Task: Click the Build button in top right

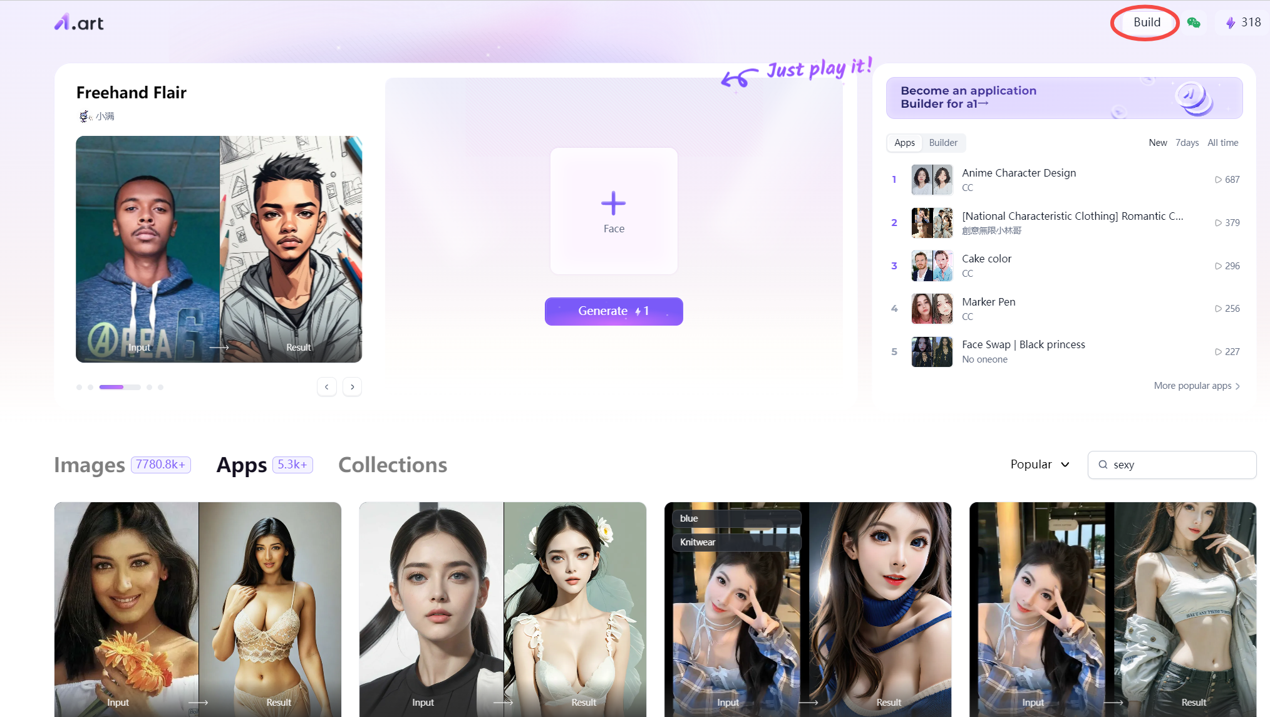Action: [x=1145, y=23]
